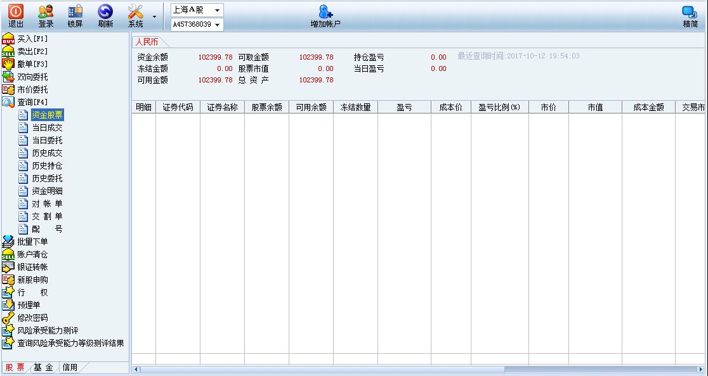Open 交割单 settlement item
Viewport: 708px width, 376px height.
click(47, 216)
